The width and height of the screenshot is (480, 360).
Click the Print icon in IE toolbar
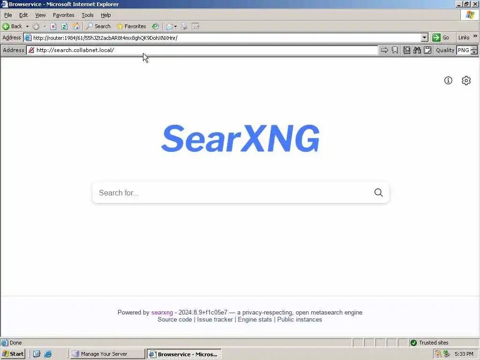coord(184,26)
